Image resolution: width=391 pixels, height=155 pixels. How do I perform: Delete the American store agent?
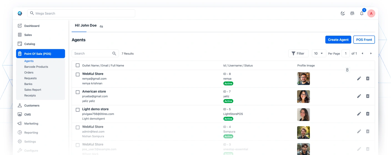tap(368, 96)
